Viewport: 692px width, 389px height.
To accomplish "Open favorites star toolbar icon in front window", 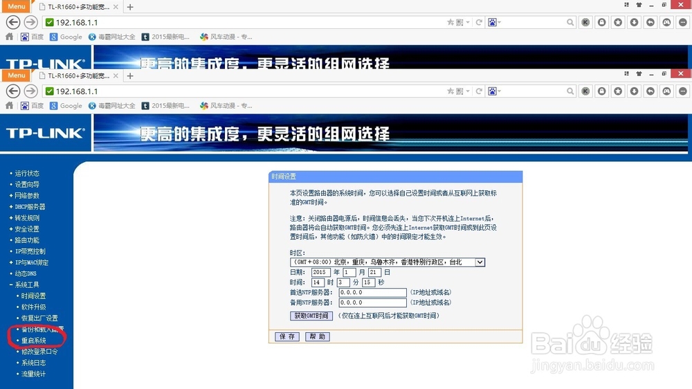I will [618, 91].
